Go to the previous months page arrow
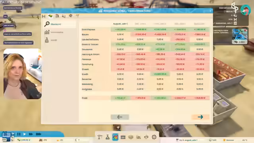Screen dimensions: 254x143 120,117
